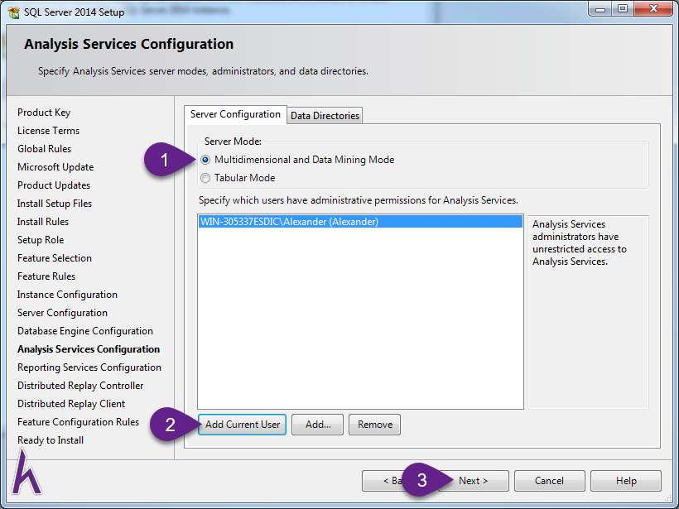The height and width of the screenshot is (509, 679).
Task: Minimize the setup window
Action: [600, 8]
